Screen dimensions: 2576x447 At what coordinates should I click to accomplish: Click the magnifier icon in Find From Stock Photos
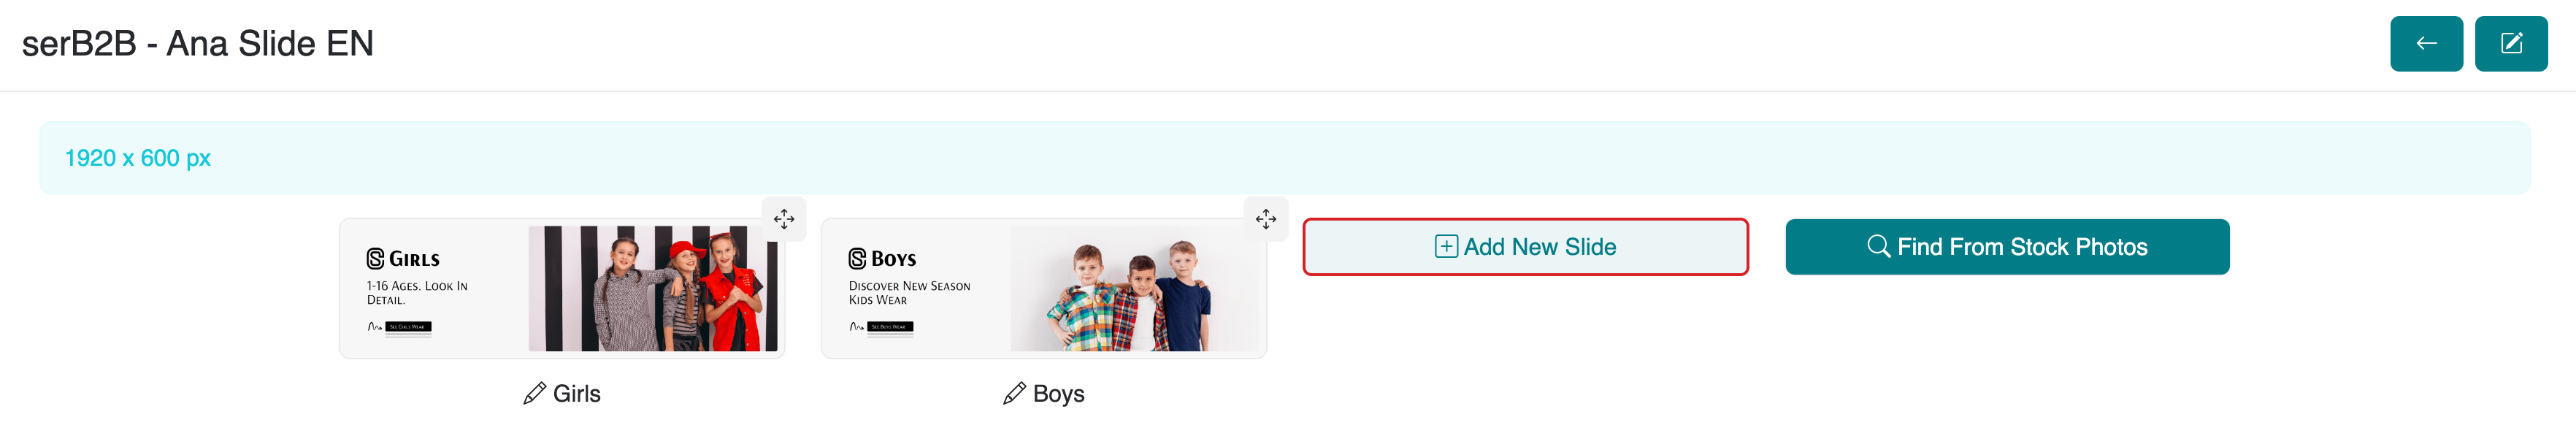[1878, 247]
